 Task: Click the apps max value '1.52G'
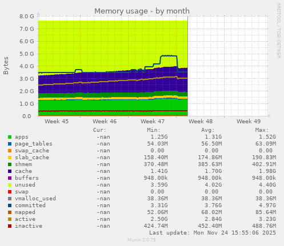click(x=267, y=137)
